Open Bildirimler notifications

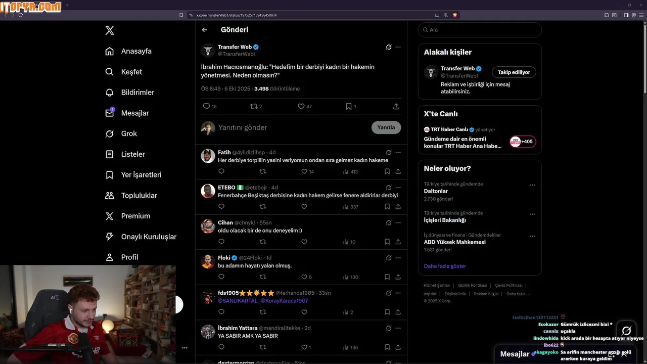129,93
